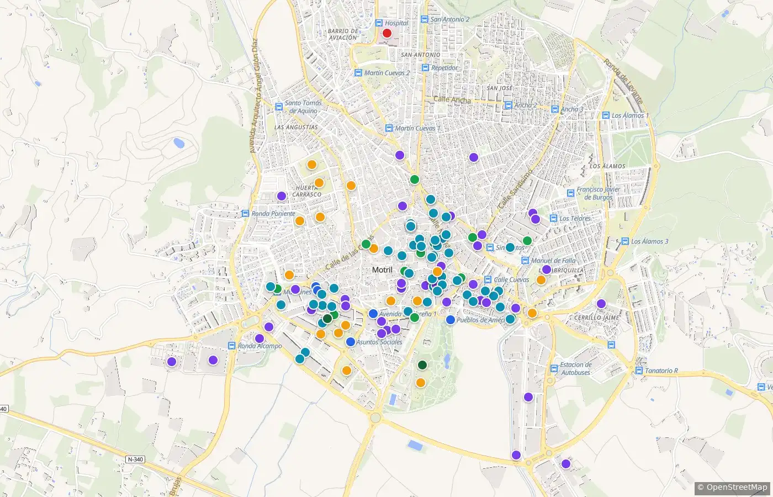Pick the Ancha 2 bus stop icon

[508, 105]
